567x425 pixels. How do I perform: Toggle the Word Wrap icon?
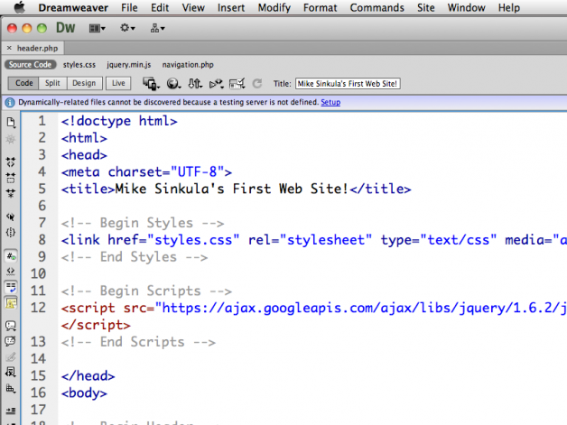pyautogui.click(x=11, y=288)
